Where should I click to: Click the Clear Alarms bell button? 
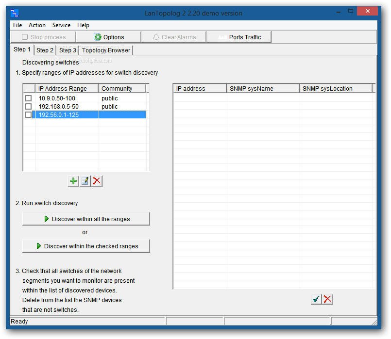pos(174,37)
